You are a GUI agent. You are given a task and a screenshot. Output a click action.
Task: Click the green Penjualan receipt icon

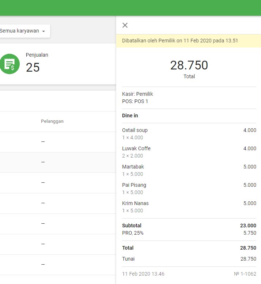pos(10,64)
